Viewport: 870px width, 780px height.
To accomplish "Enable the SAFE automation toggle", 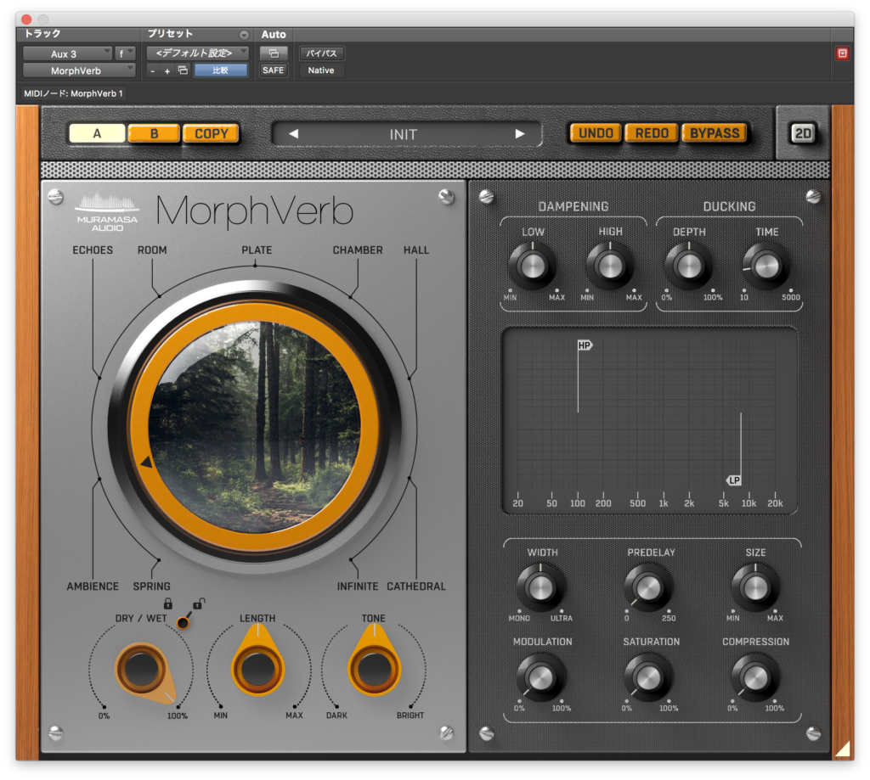I will (273, 70).
